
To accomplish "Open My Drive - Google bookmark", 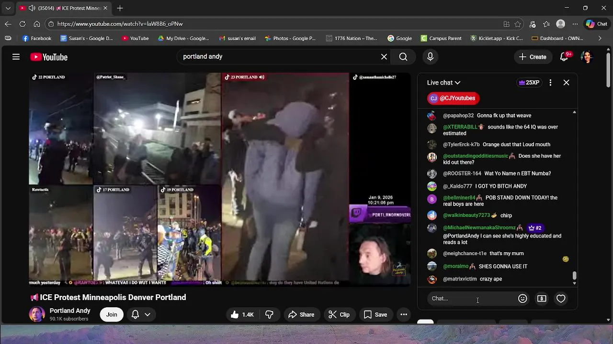I will 184,38.
